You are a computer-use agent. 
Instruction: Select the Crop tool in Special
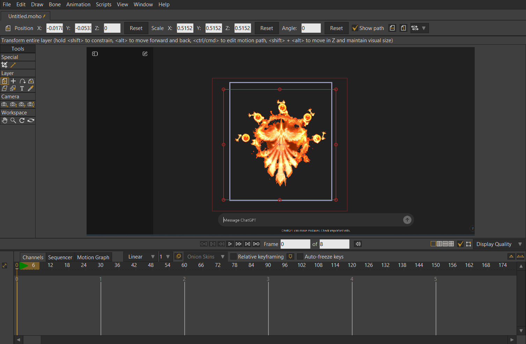pos(5,65)
